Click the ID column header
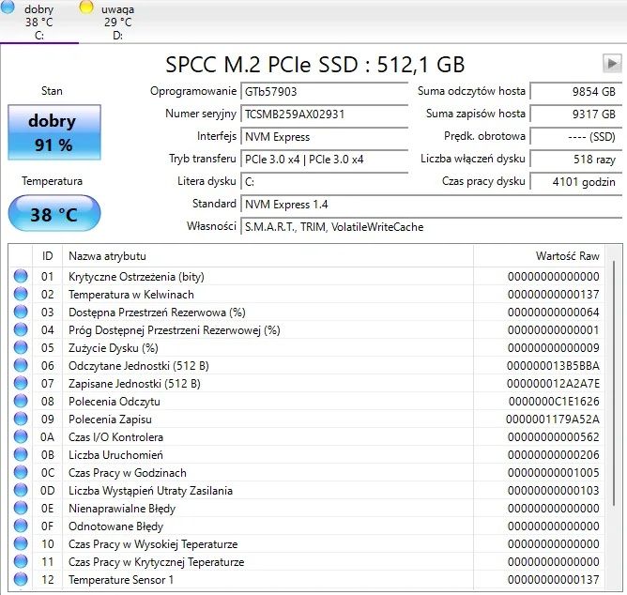627x595 pixels. click(x=47, y=256)
